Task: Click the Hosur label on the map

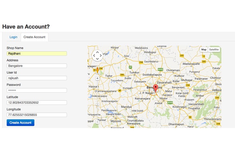Action: (164, 98)
